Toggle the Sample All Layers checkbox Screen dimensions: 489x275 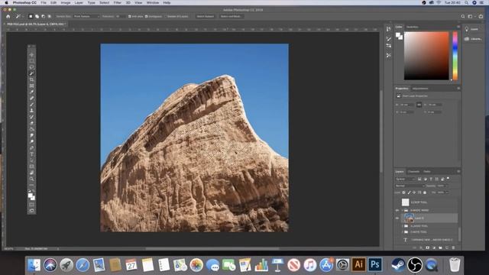[166, 16]
